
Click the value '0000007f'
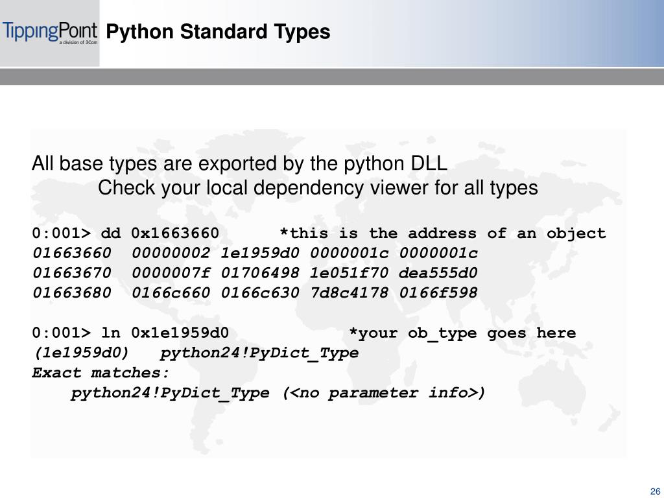coord(171,273)
